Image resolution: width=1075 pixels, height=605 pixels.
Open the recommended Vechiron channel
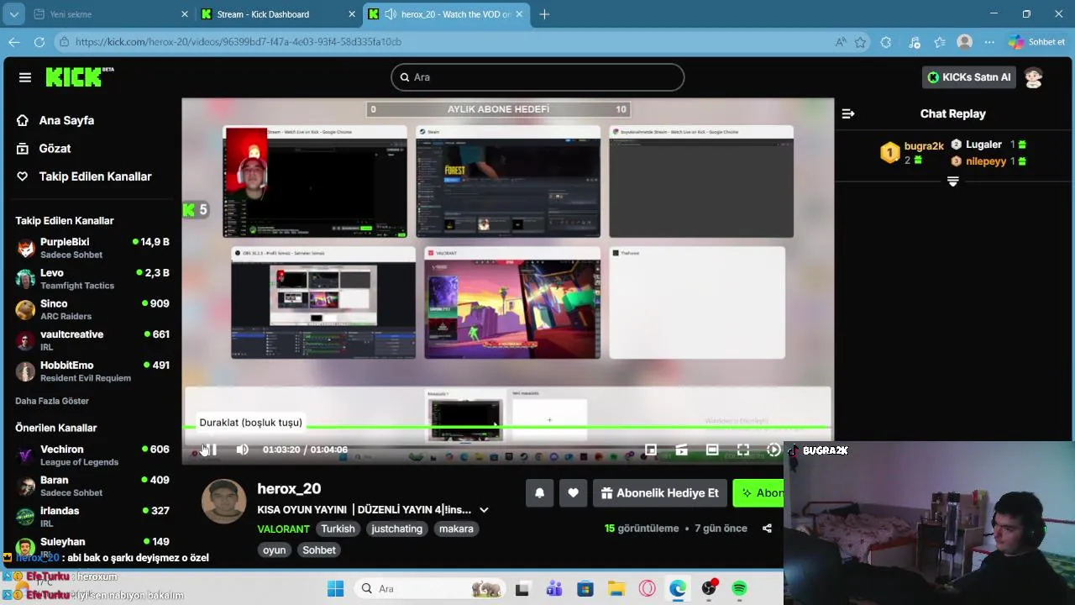(x=92, y=455)
